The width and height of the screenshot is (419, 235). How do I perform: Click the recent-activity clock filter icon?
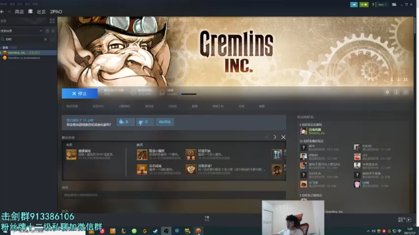[x=47, y=31]
